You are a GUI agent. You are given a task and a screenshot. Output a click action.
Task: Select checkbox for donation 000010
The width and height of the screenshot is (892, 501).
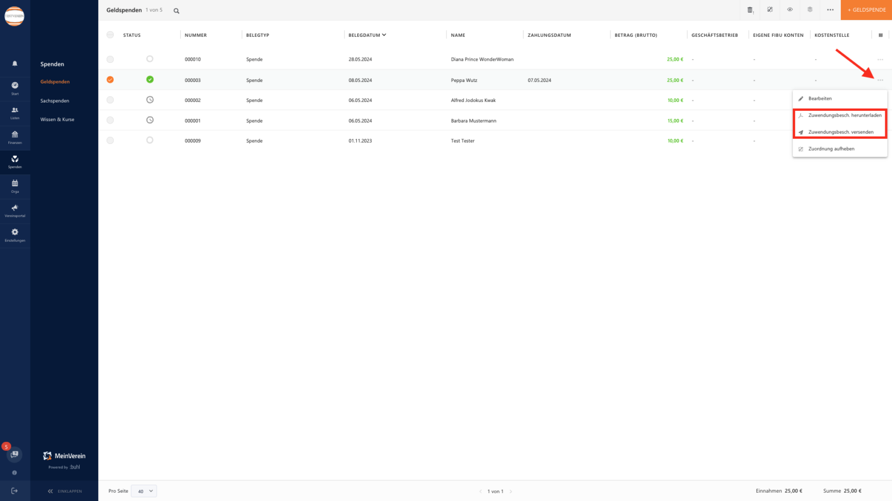click(x=110, y=60)
